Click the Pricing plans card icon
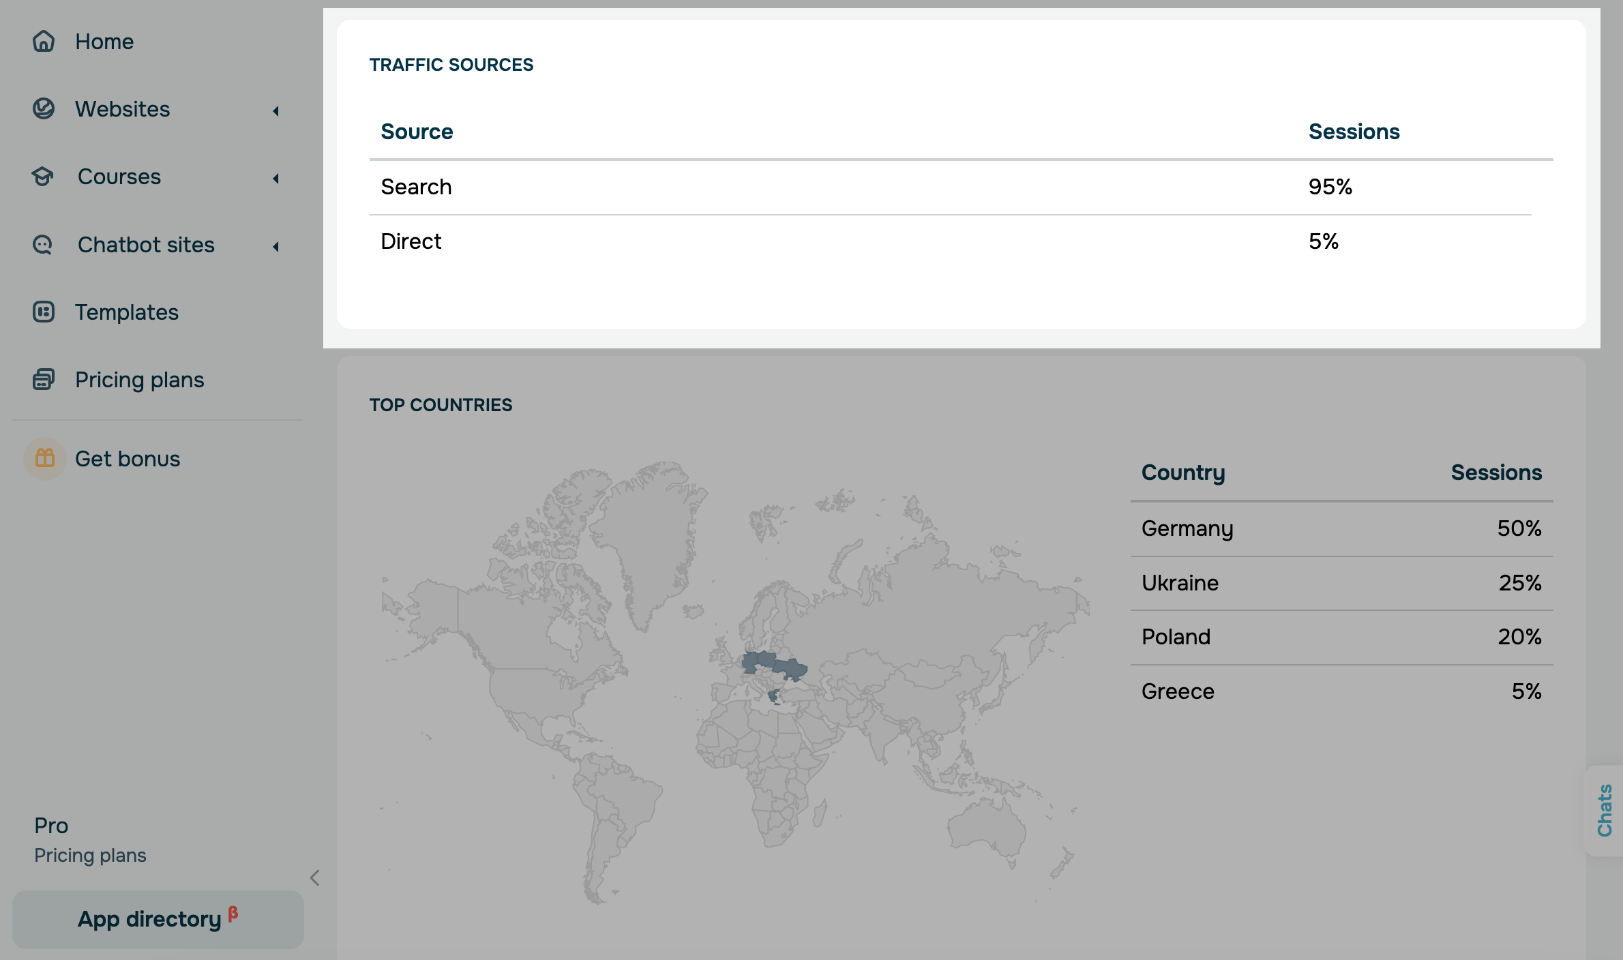Viewport: 1623px width, 960px height. tap(44, 380)
